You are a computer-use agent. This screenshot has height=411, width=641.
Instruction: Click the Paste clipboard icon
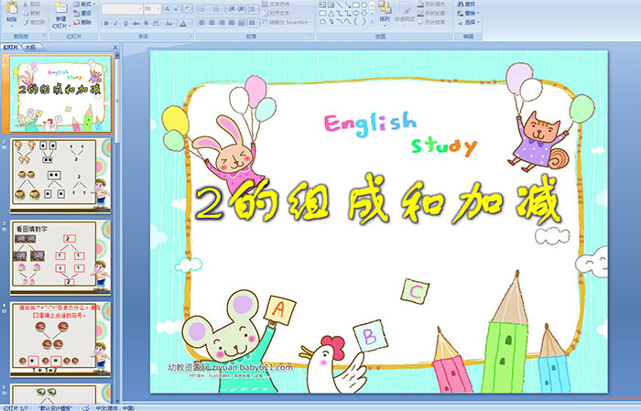tap(12, 7)
